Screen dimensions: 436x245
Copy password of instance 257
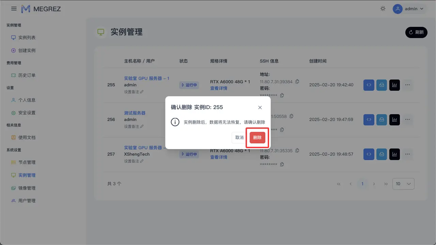point(282,164)
